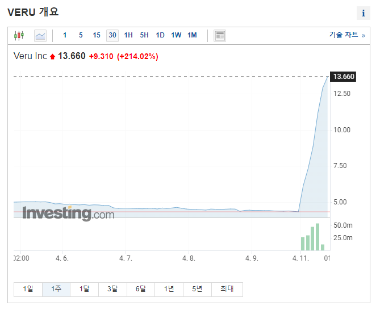The image size is (380, 314).
Task: Click the news layout icon in the toolbar
Action: (220, 36)
